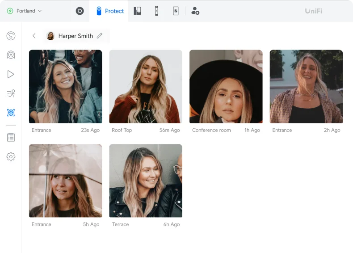353x253 pixels.
Task: Click the Harper Smith name label
Action: [x=76, y=36]
